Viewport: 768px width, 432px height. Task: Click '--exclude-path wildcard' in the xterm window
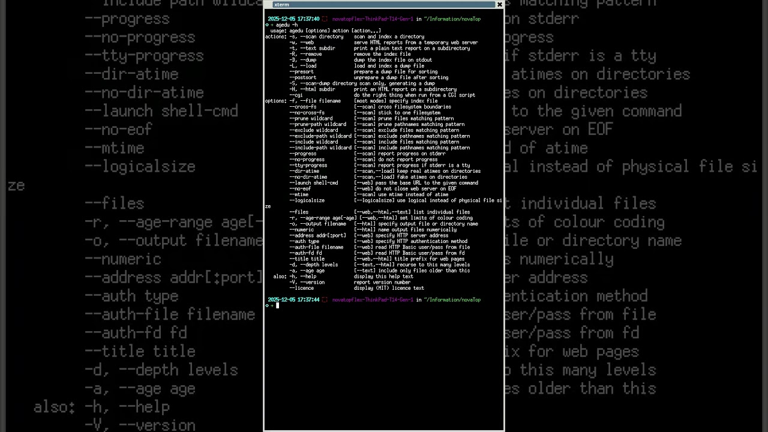pos(320,136)
